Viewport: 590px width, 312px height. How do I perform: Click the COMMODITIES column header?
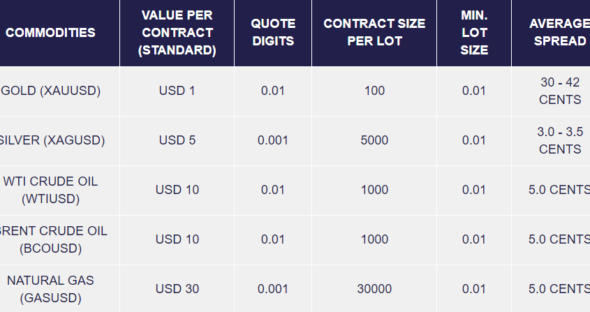(50, 33)
